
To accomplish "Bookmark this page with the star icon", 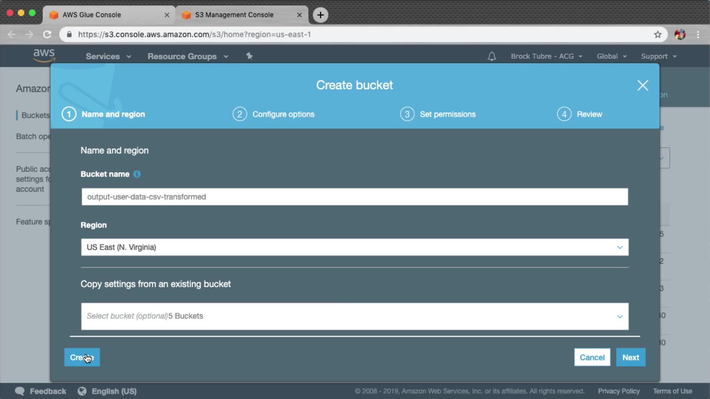I will [657, 34].
